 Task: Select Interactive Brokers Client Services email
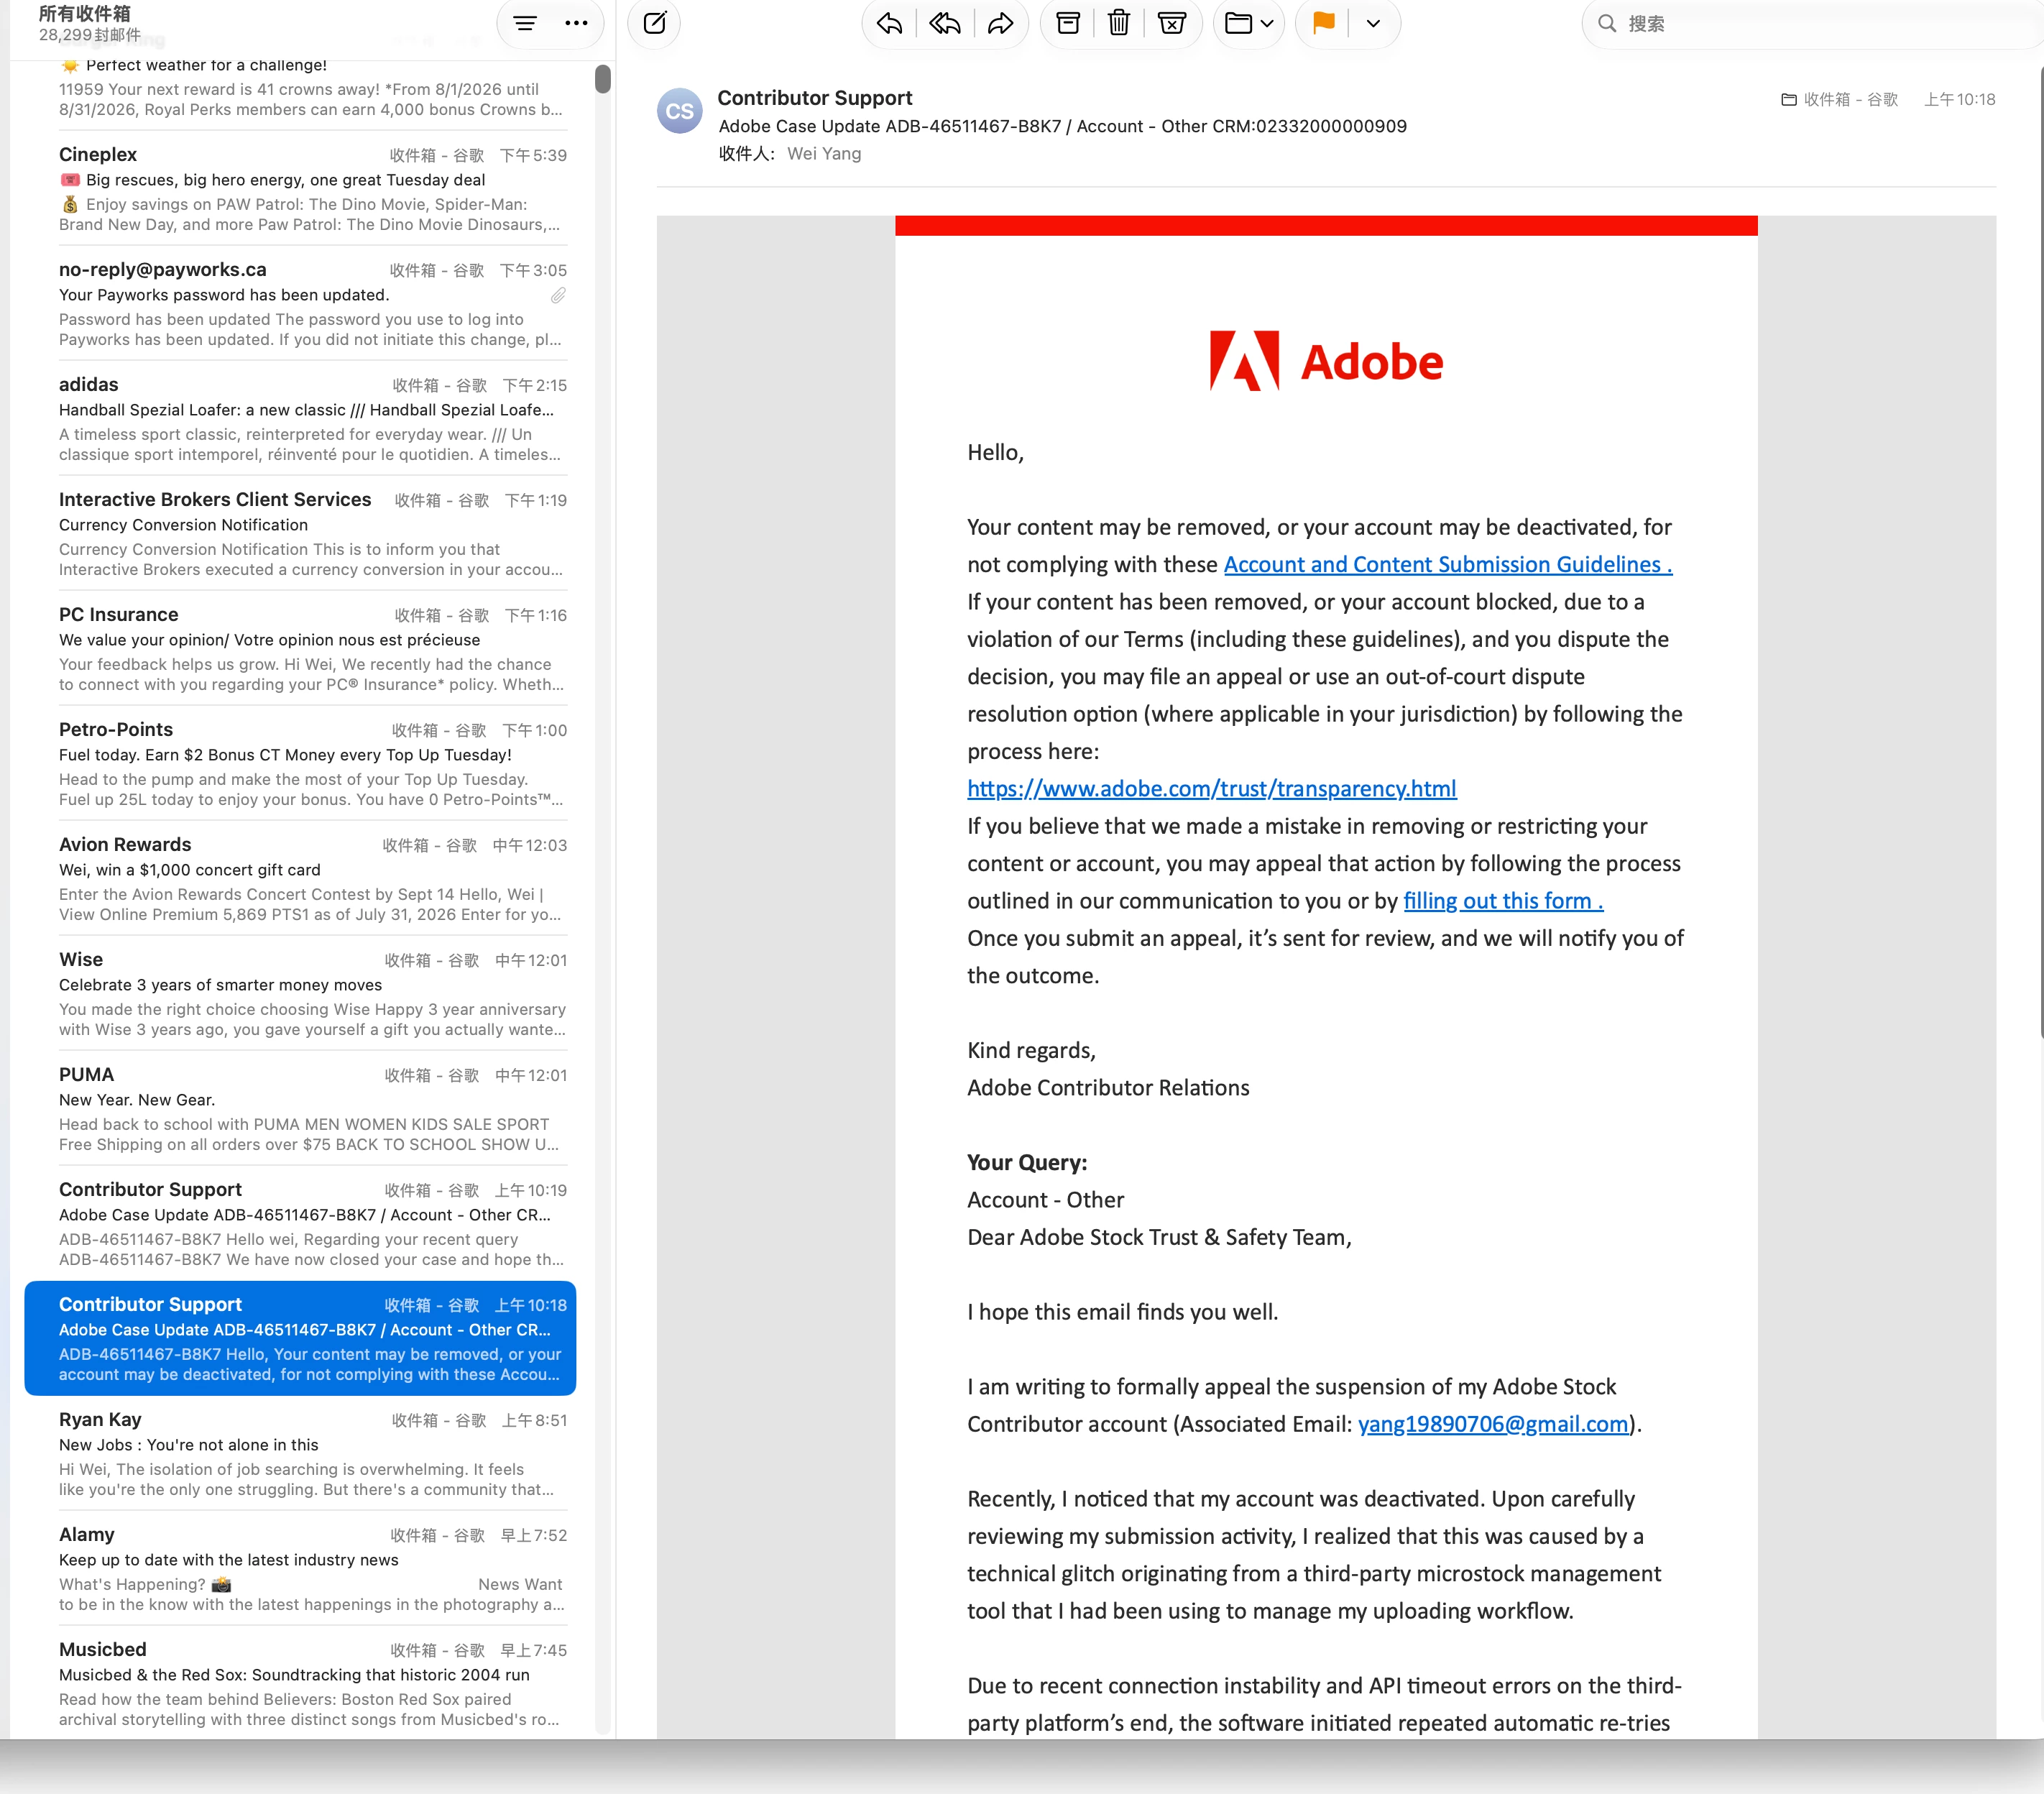point(312,534)
